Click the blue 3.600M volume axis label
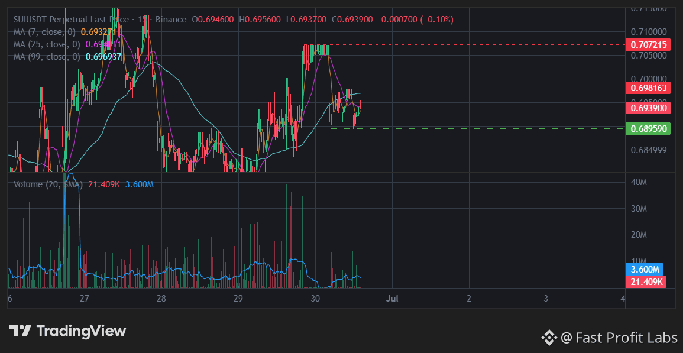The width and height of the screenshot is (683, 353). pyautogui.click(x=644, y=269)
